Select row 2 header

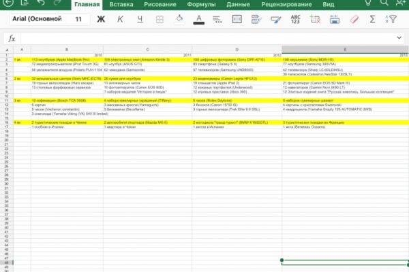coord(7,60)
